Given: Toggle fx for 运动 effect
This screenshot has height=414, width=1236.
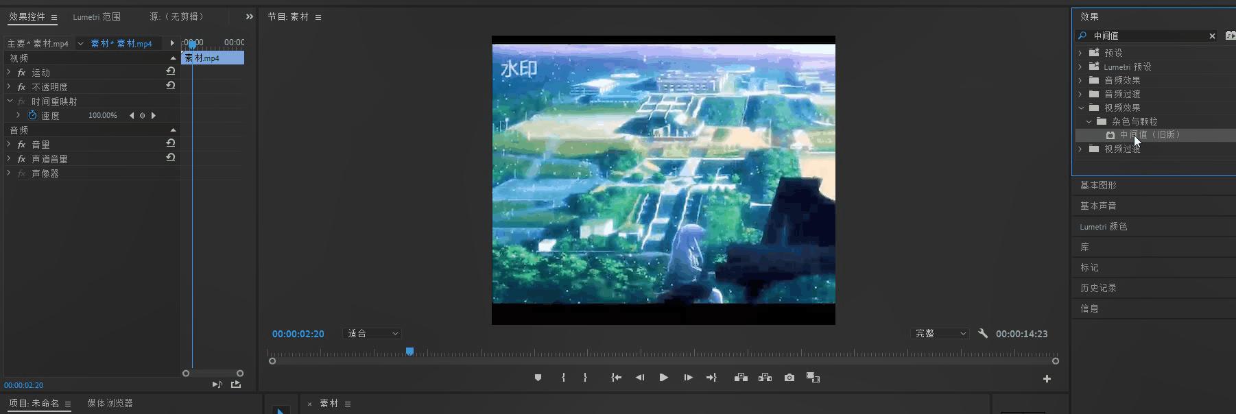Looking at the screenshot, I should coord(21,73).
